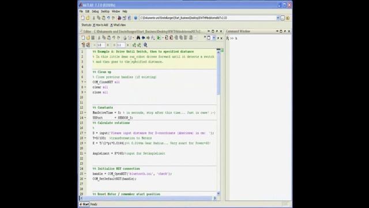This screenshot has height=208, width=369.
Task: Click Open file icon in main toolbar
Action: [88, 18]
